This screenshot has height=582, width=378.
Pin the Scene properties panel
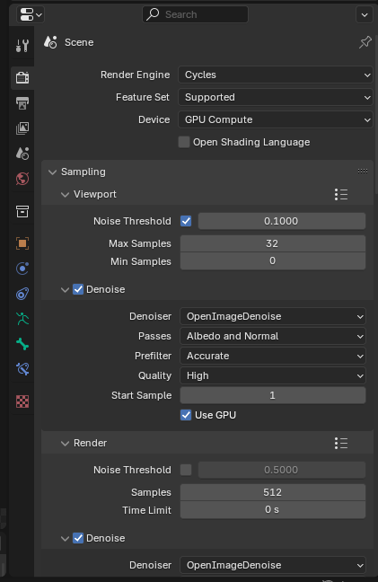365,42
